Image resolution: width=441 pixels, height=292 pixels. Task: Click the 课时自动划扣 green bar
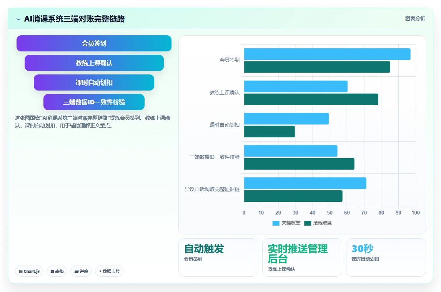[x=270, y=132]
